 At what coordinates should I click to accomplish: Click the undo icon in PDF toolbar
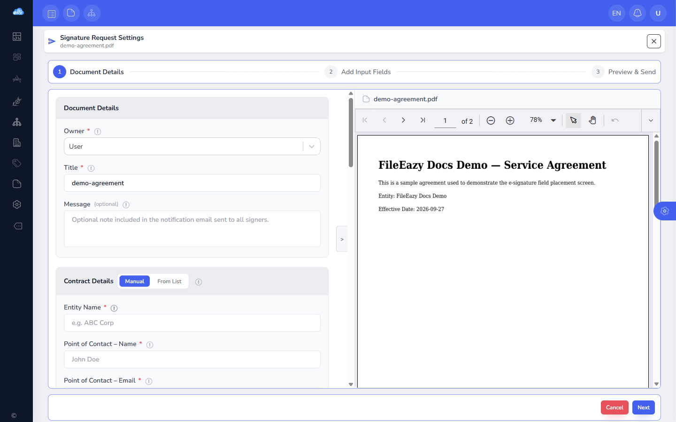[x=615, y=121]
